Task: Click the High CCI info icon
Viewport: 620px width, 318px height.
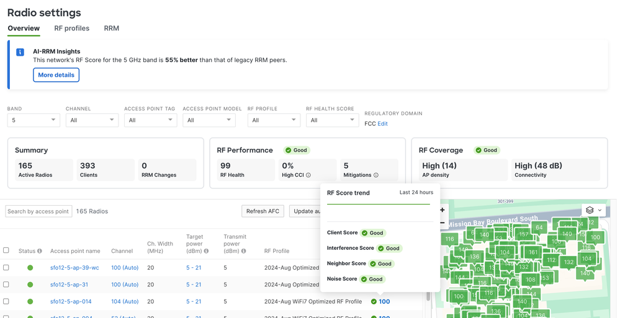Action: [x=308, y=175]
